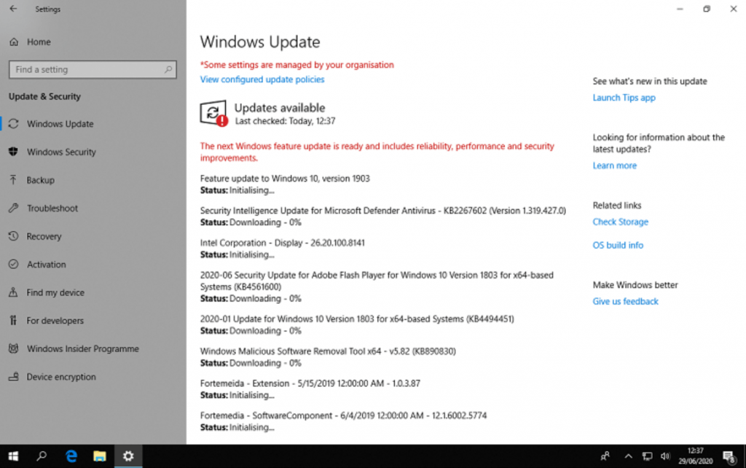Launch Microsoft Edge from the taskbar
The image size is (746, 468).
point(71,456)
